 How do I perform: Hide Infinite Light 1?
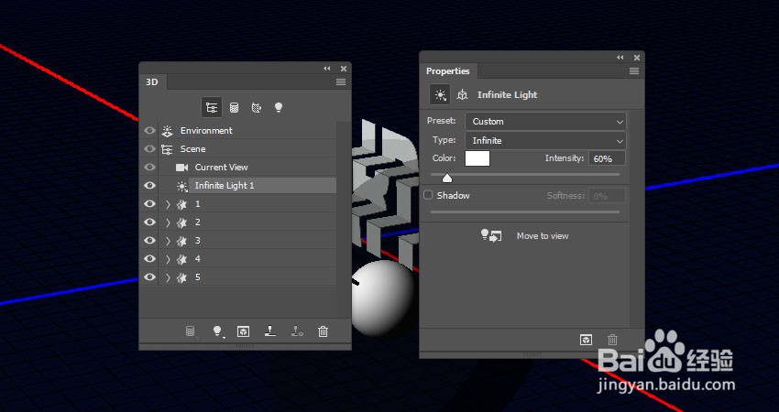click(x=149, y=186)
